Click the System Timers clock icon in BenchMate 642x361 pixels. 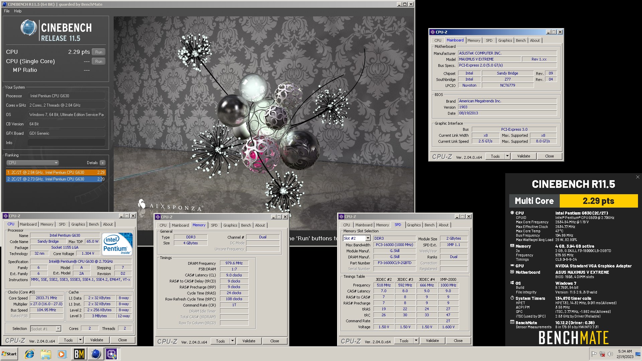coord(512,298)
